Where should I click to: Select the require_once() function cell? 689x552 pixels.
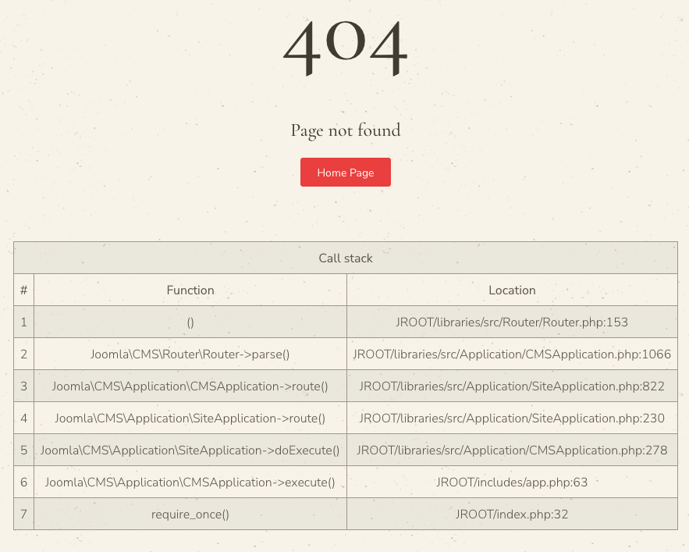click(190, 515)
